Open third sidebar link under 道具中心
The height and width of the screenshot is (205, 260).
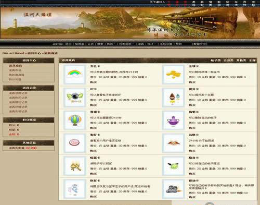(17, 75)
